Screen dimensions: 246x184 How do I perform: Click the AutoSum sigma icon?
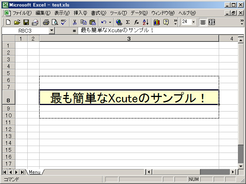[x=128, y=22]
